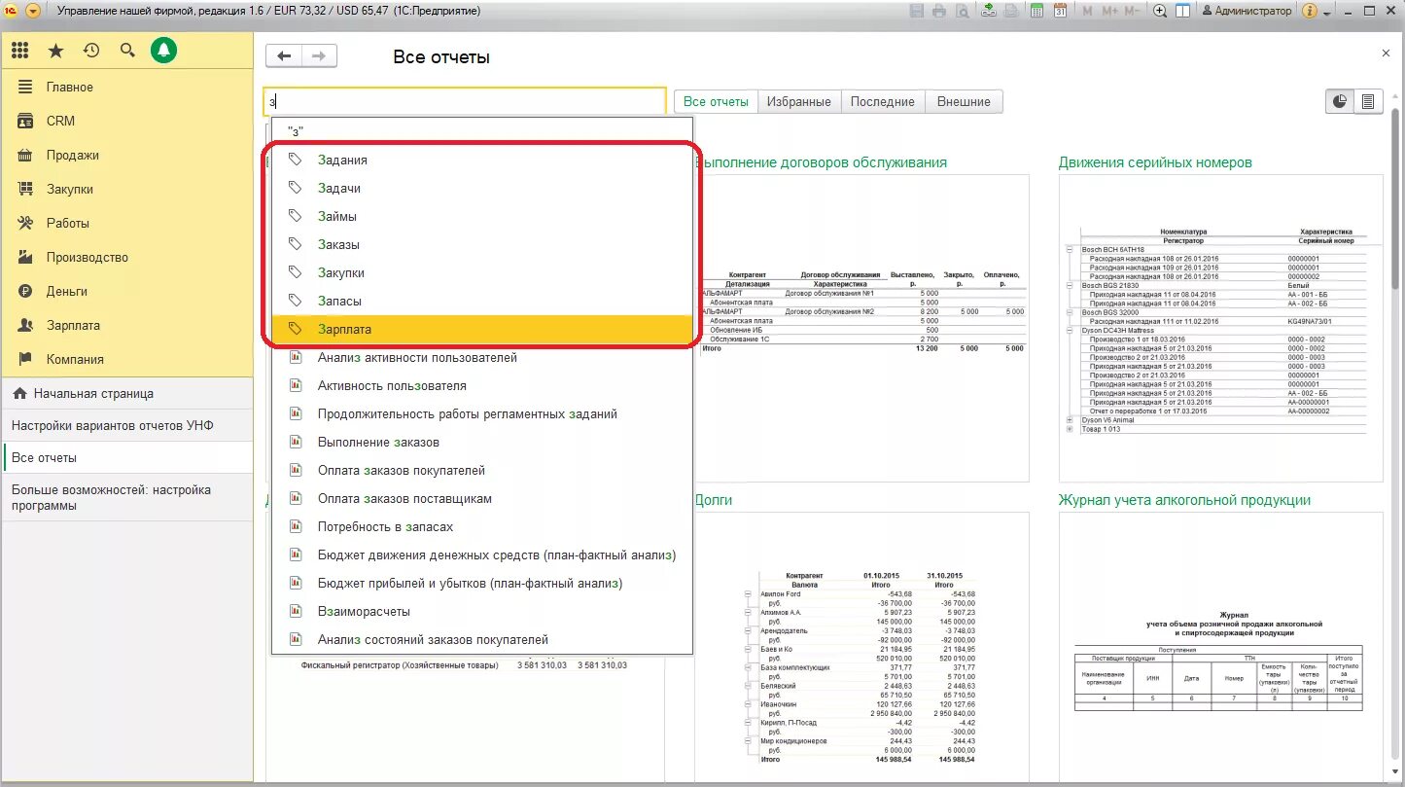The width and height of the screenshot is (1405, 787).
Task: Toggle the panel layout icon in the title bar
Action: [x=1182, y=11]
